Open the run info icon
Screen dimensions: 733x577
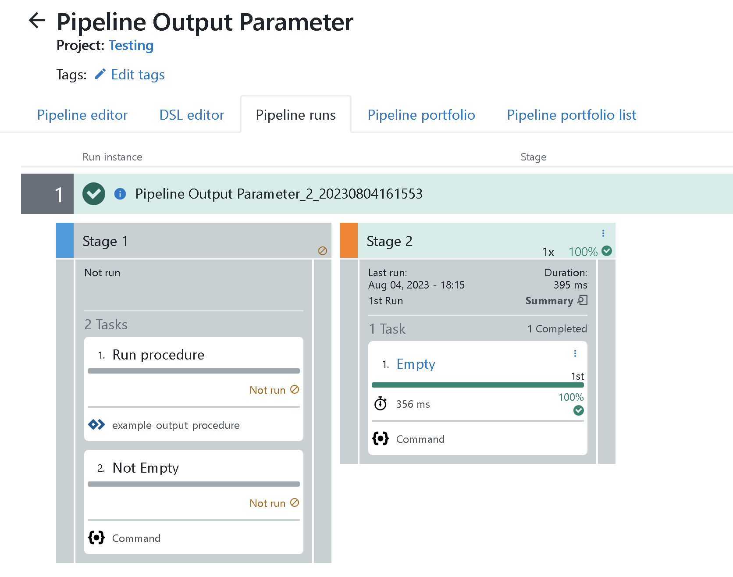tap(120, 194)
